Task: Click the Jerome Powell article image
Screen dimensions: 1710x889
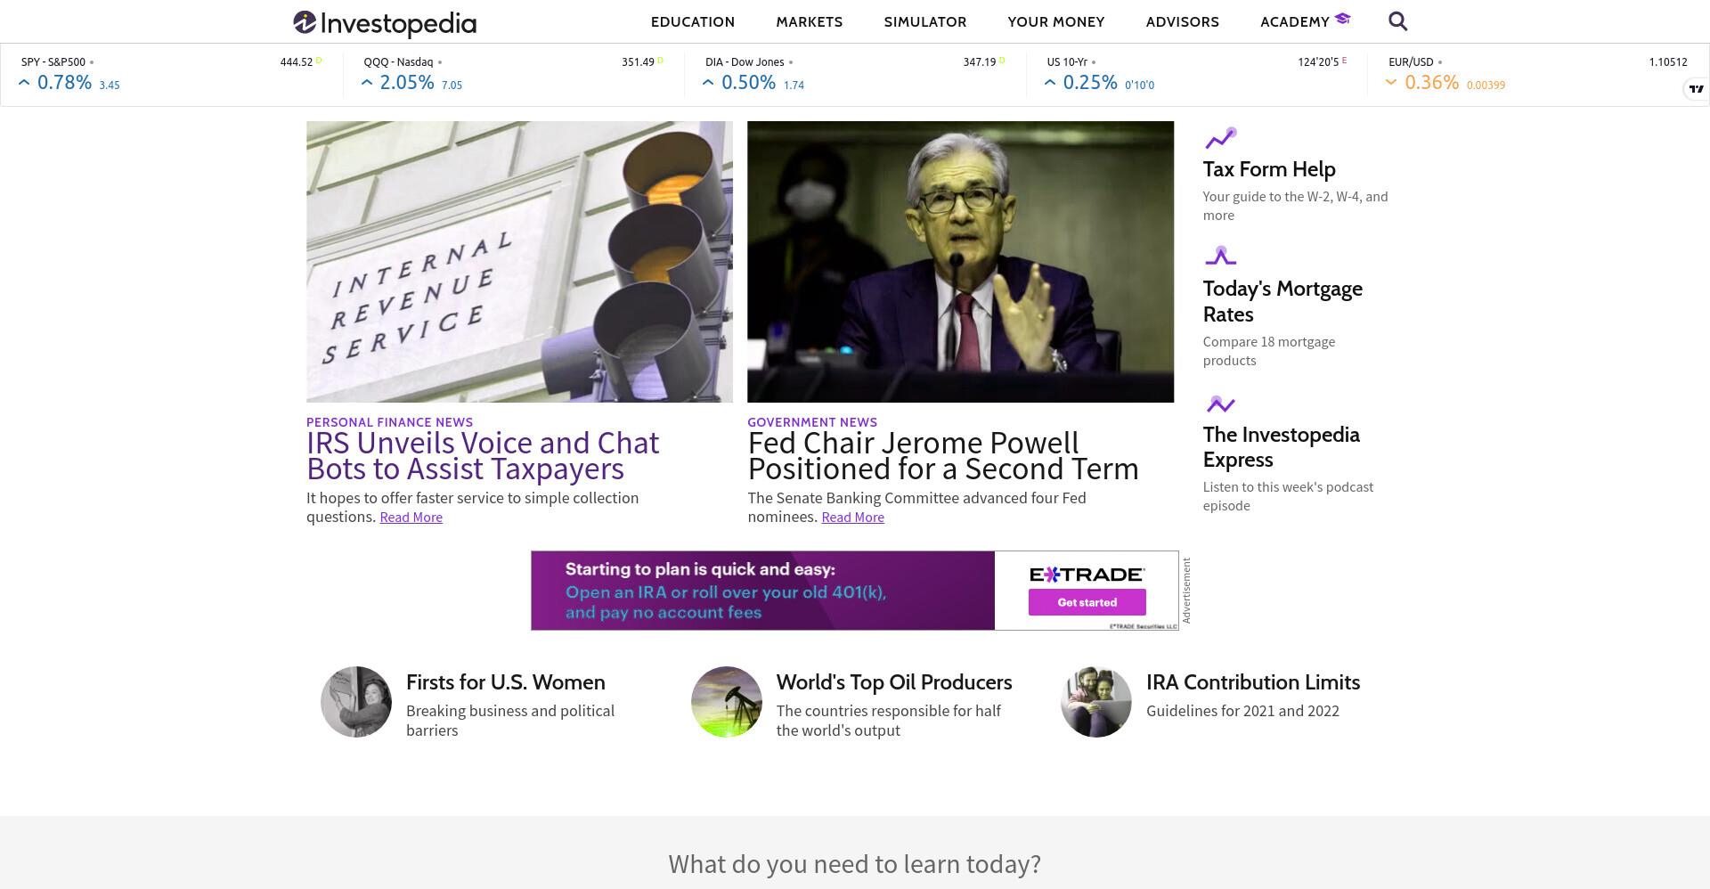Action: (x=960, y=262)
